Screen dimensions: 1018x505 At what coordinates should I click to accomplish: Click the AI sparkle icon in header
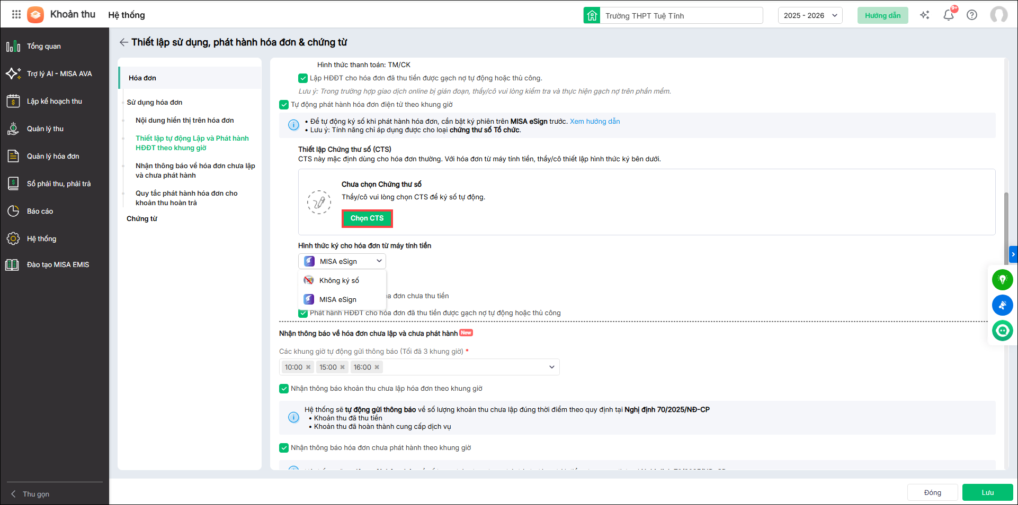pyautogui.click(x=924, y=15)
